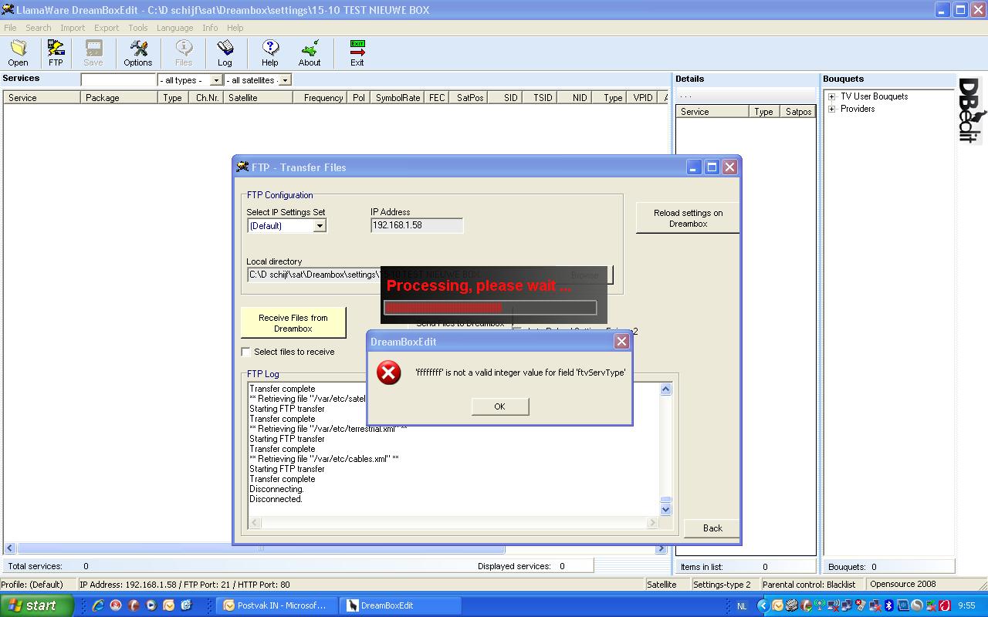Switch to Postvak IN taskbar button
The height and width of the screenshot is (617, 988).
276,605
